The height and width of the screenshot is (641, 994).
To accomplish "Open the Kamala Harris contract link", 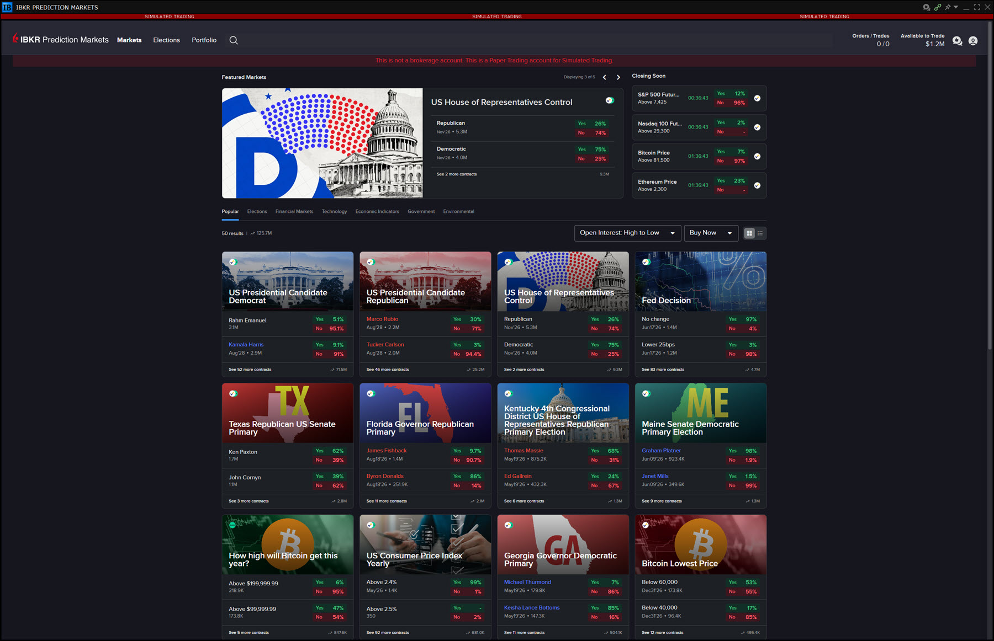I will [x=246, y=345].
